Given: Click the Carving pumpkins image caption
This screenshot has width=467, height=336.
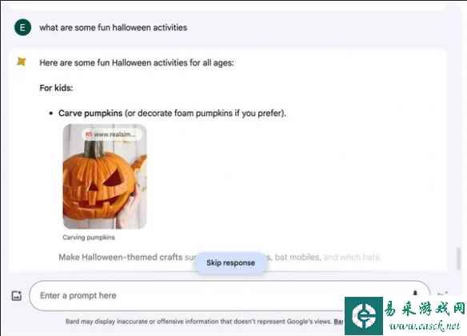Looking at the screenshot, I should pos(89,238).
